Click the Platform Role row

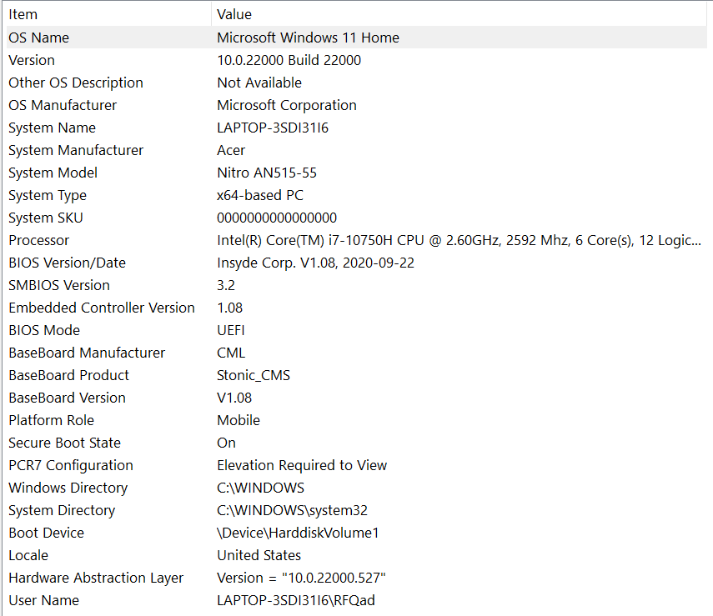(x=357, y=420)
